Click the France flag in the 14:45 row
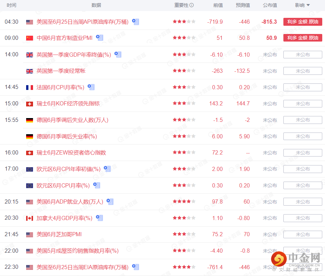Viewport: 325px width, 276px height. [x=30, y=88]
